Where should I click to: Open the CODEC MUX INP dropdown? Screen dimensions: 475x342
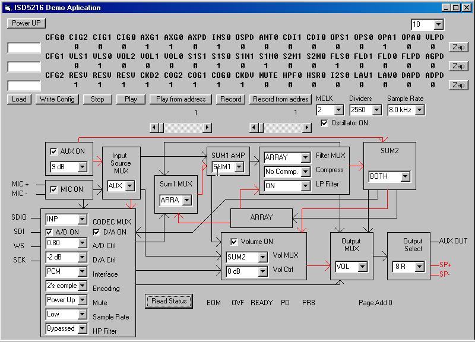(82, 219)
